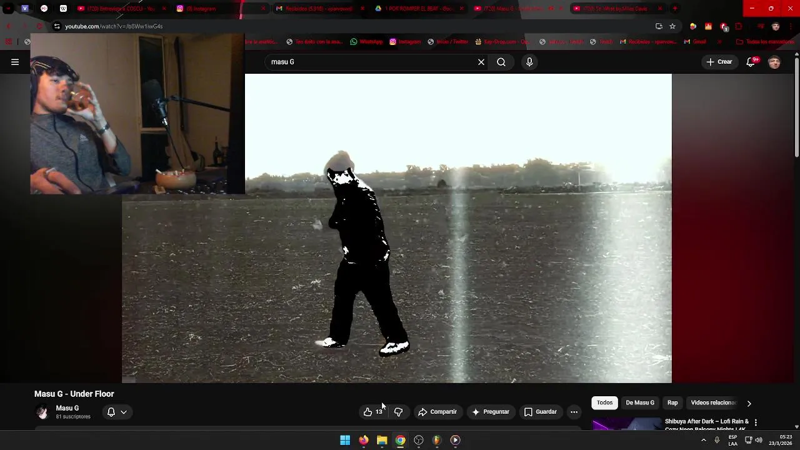
Task: Select the Todos filter chip
Action: 604,402
